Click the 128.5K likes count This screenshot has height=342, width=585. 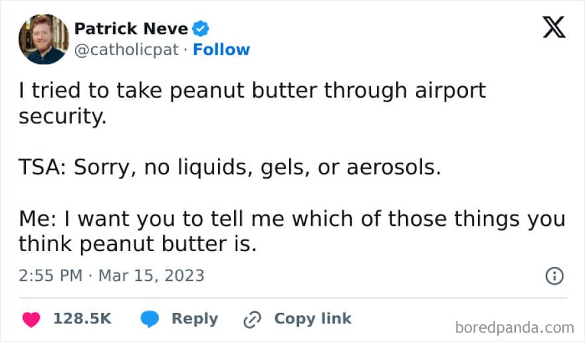82,319
